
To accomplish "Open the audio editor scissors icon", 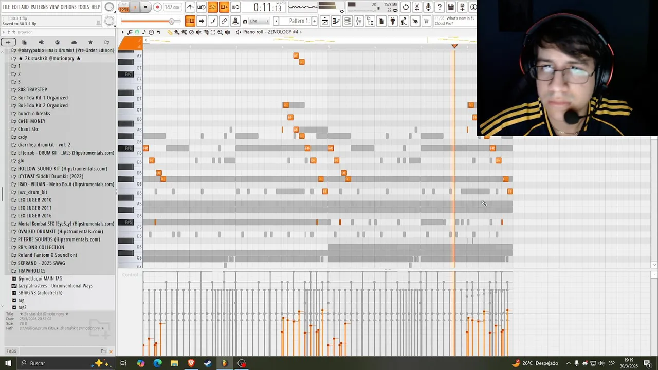I will (417, 7).
